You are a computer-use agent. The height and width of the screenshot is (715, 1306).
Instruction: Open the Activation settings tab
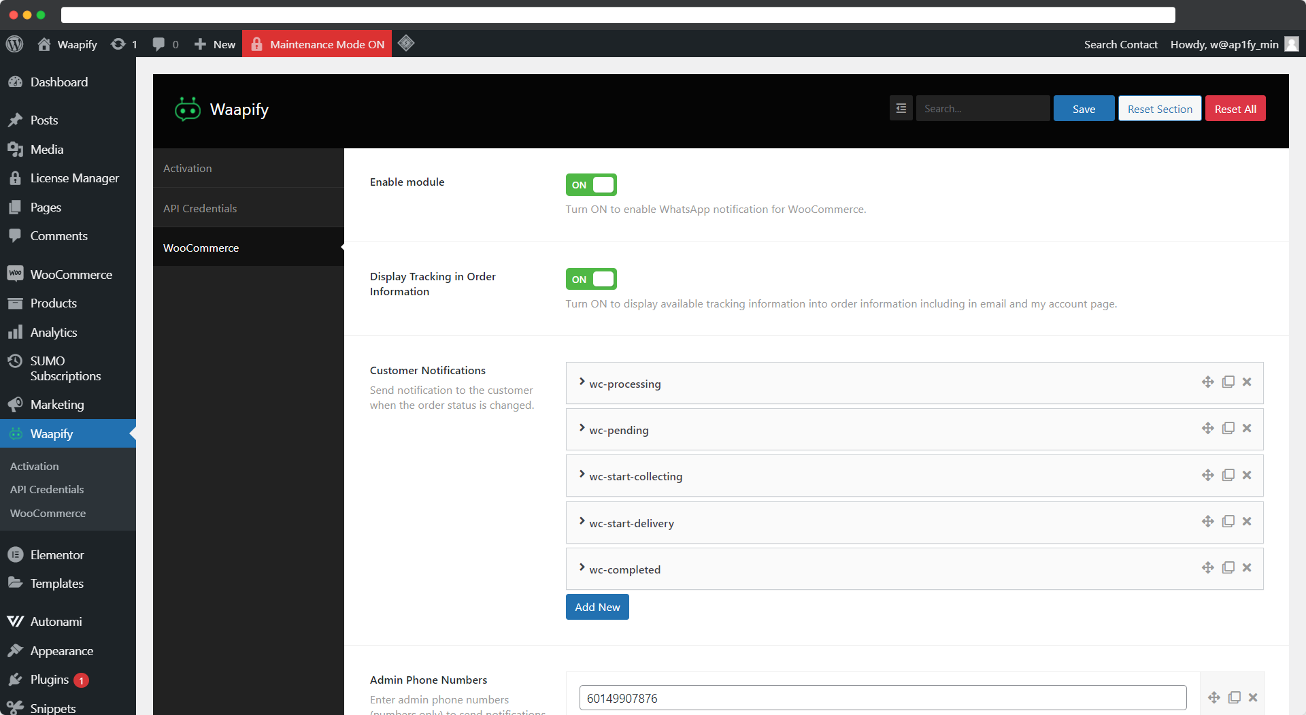(248, 168)
